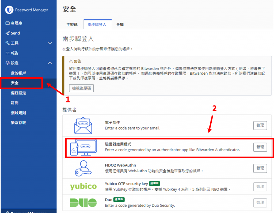This screenshot has width=274, height=213.
Task: Click the authenticator app device icon
Action: pos(83,147)
